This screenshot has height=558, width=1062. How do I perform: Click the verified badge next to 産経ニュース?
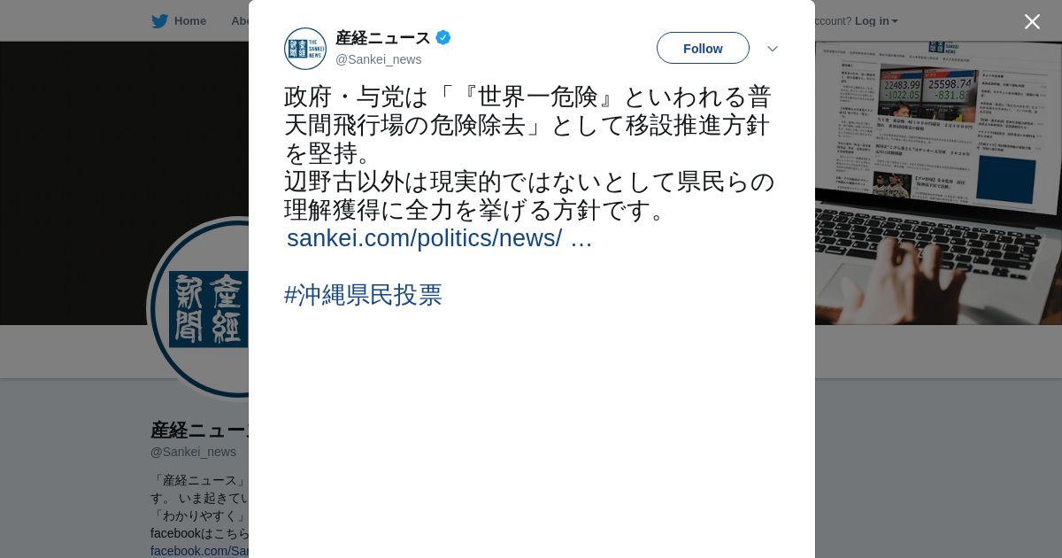[443, 37]
